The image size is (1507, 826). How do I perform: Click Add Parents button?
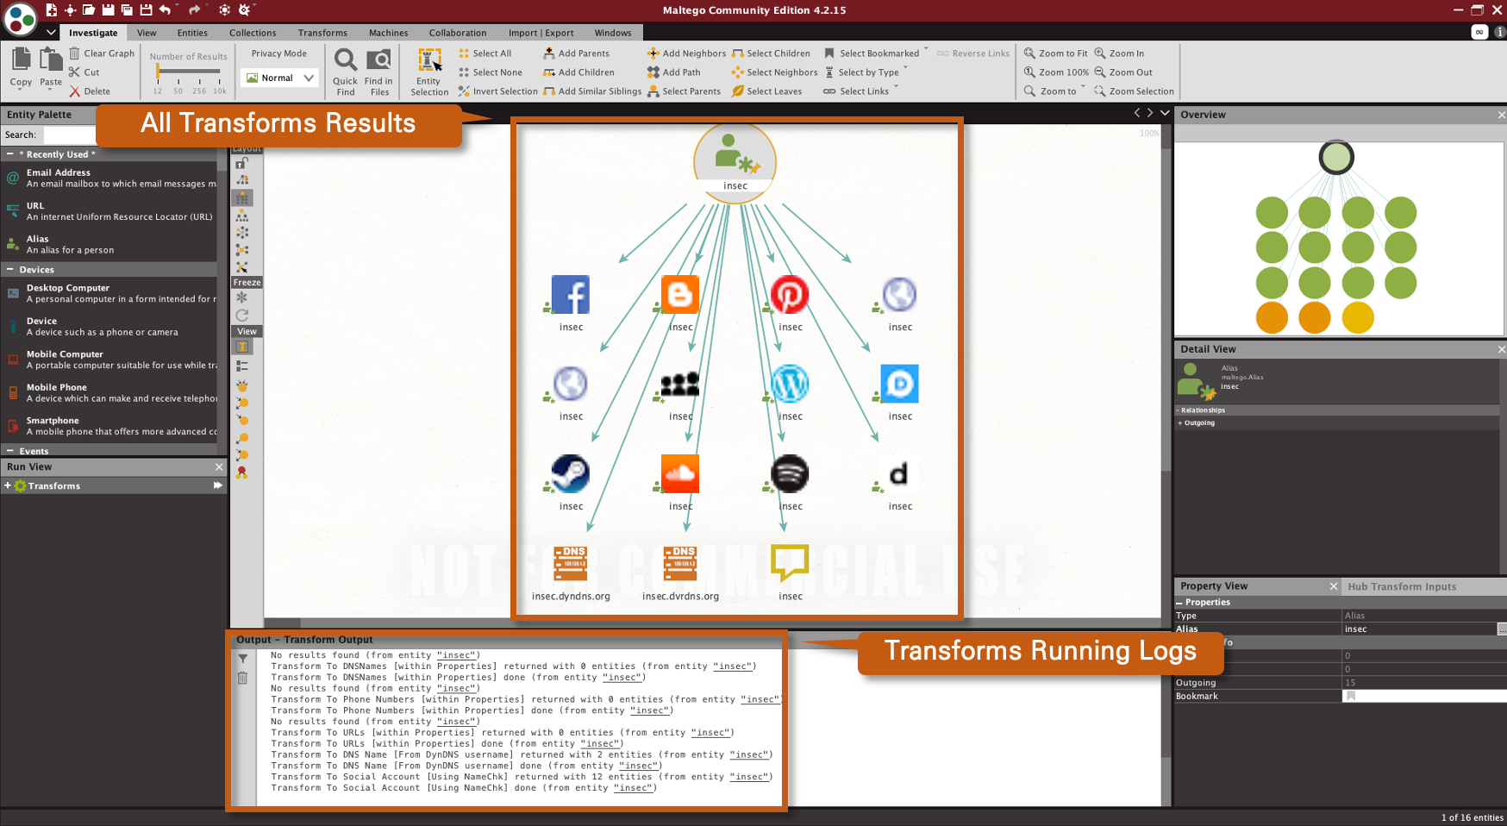pyautogui.click(x=576, y=53)
